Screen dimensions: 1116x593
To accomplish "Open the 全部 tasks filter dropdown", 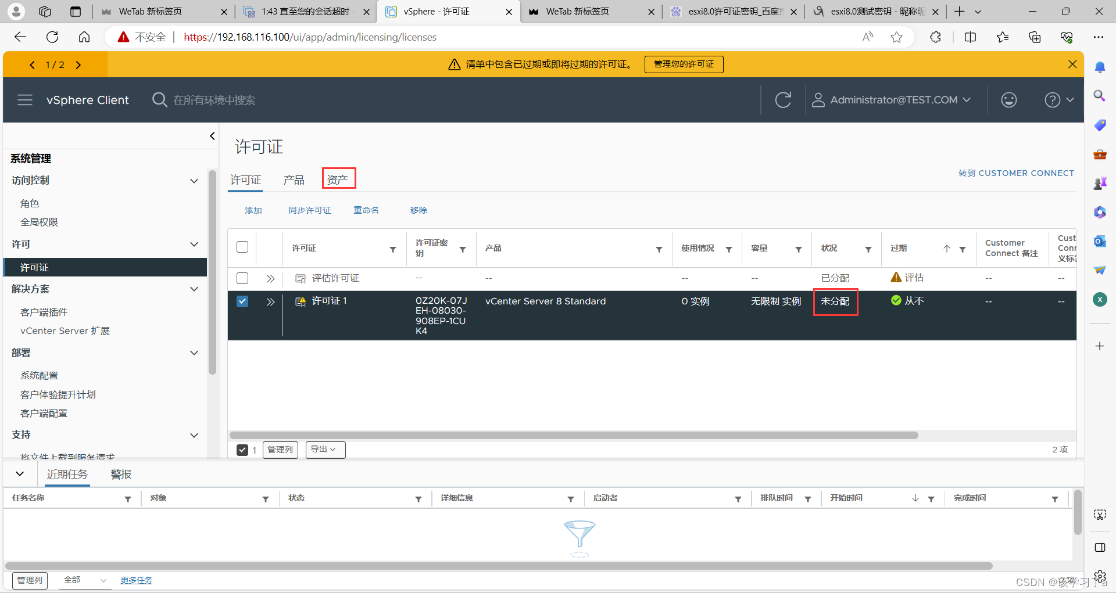I will (x=84, y=580).
